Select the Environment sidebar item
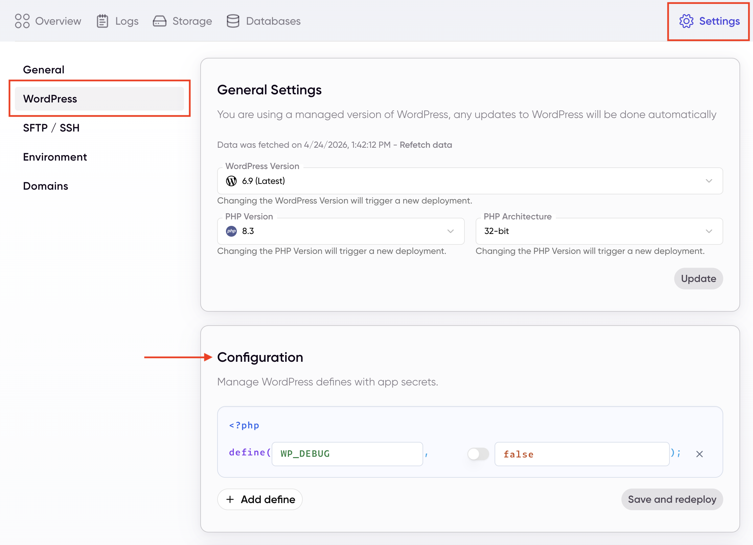The image size is (753, 545). pyautogui.click(x=55, y=157)
